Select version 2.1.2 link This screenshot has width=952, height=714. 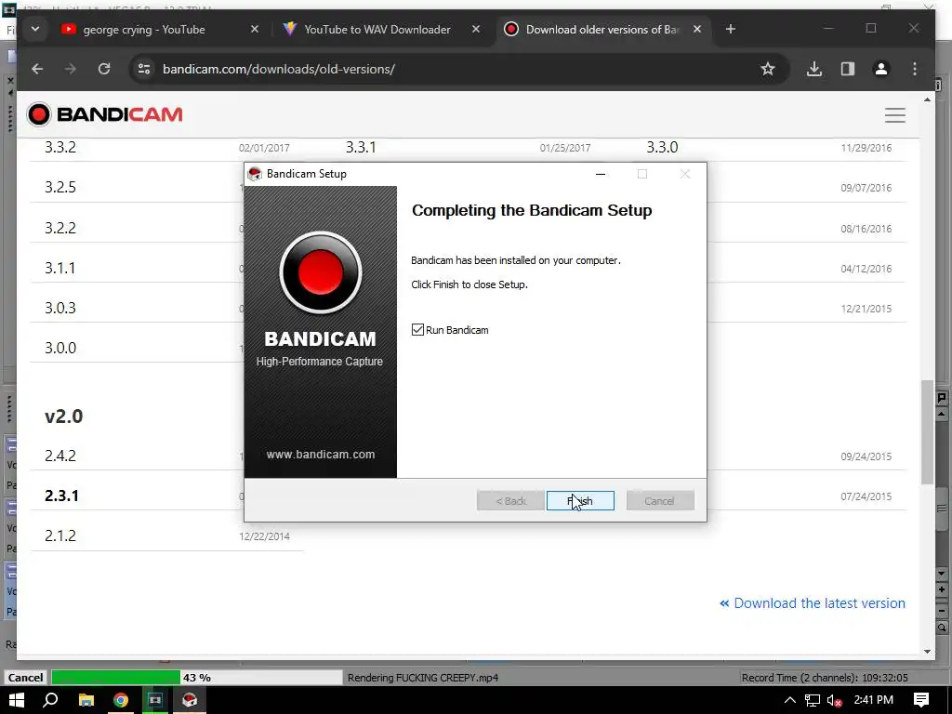tap(60, 535)
